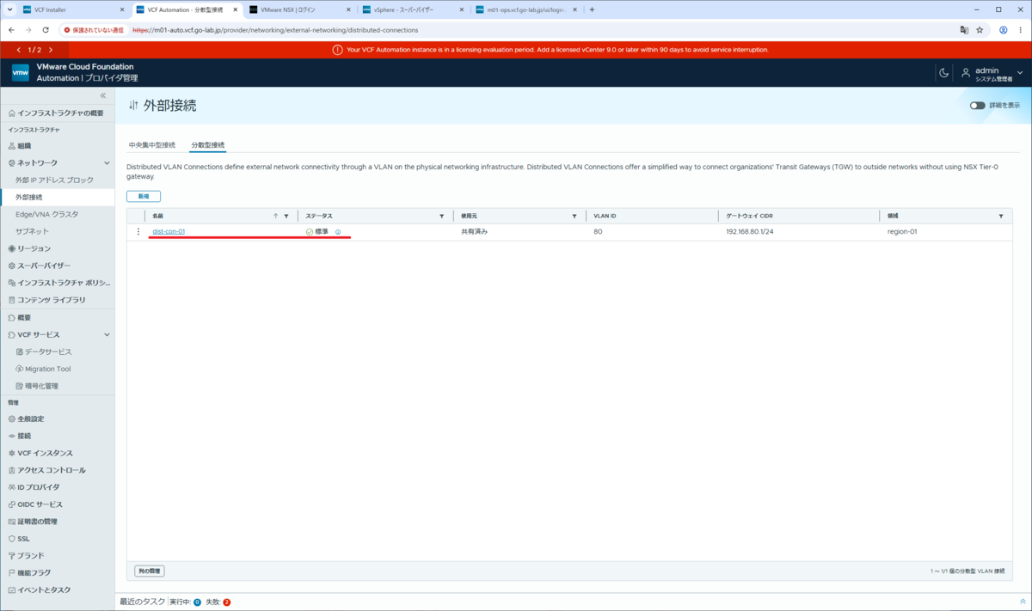Open filter for ステータス column
The width and height of the screenshot is (1032, 611).
tap(442, 216)
